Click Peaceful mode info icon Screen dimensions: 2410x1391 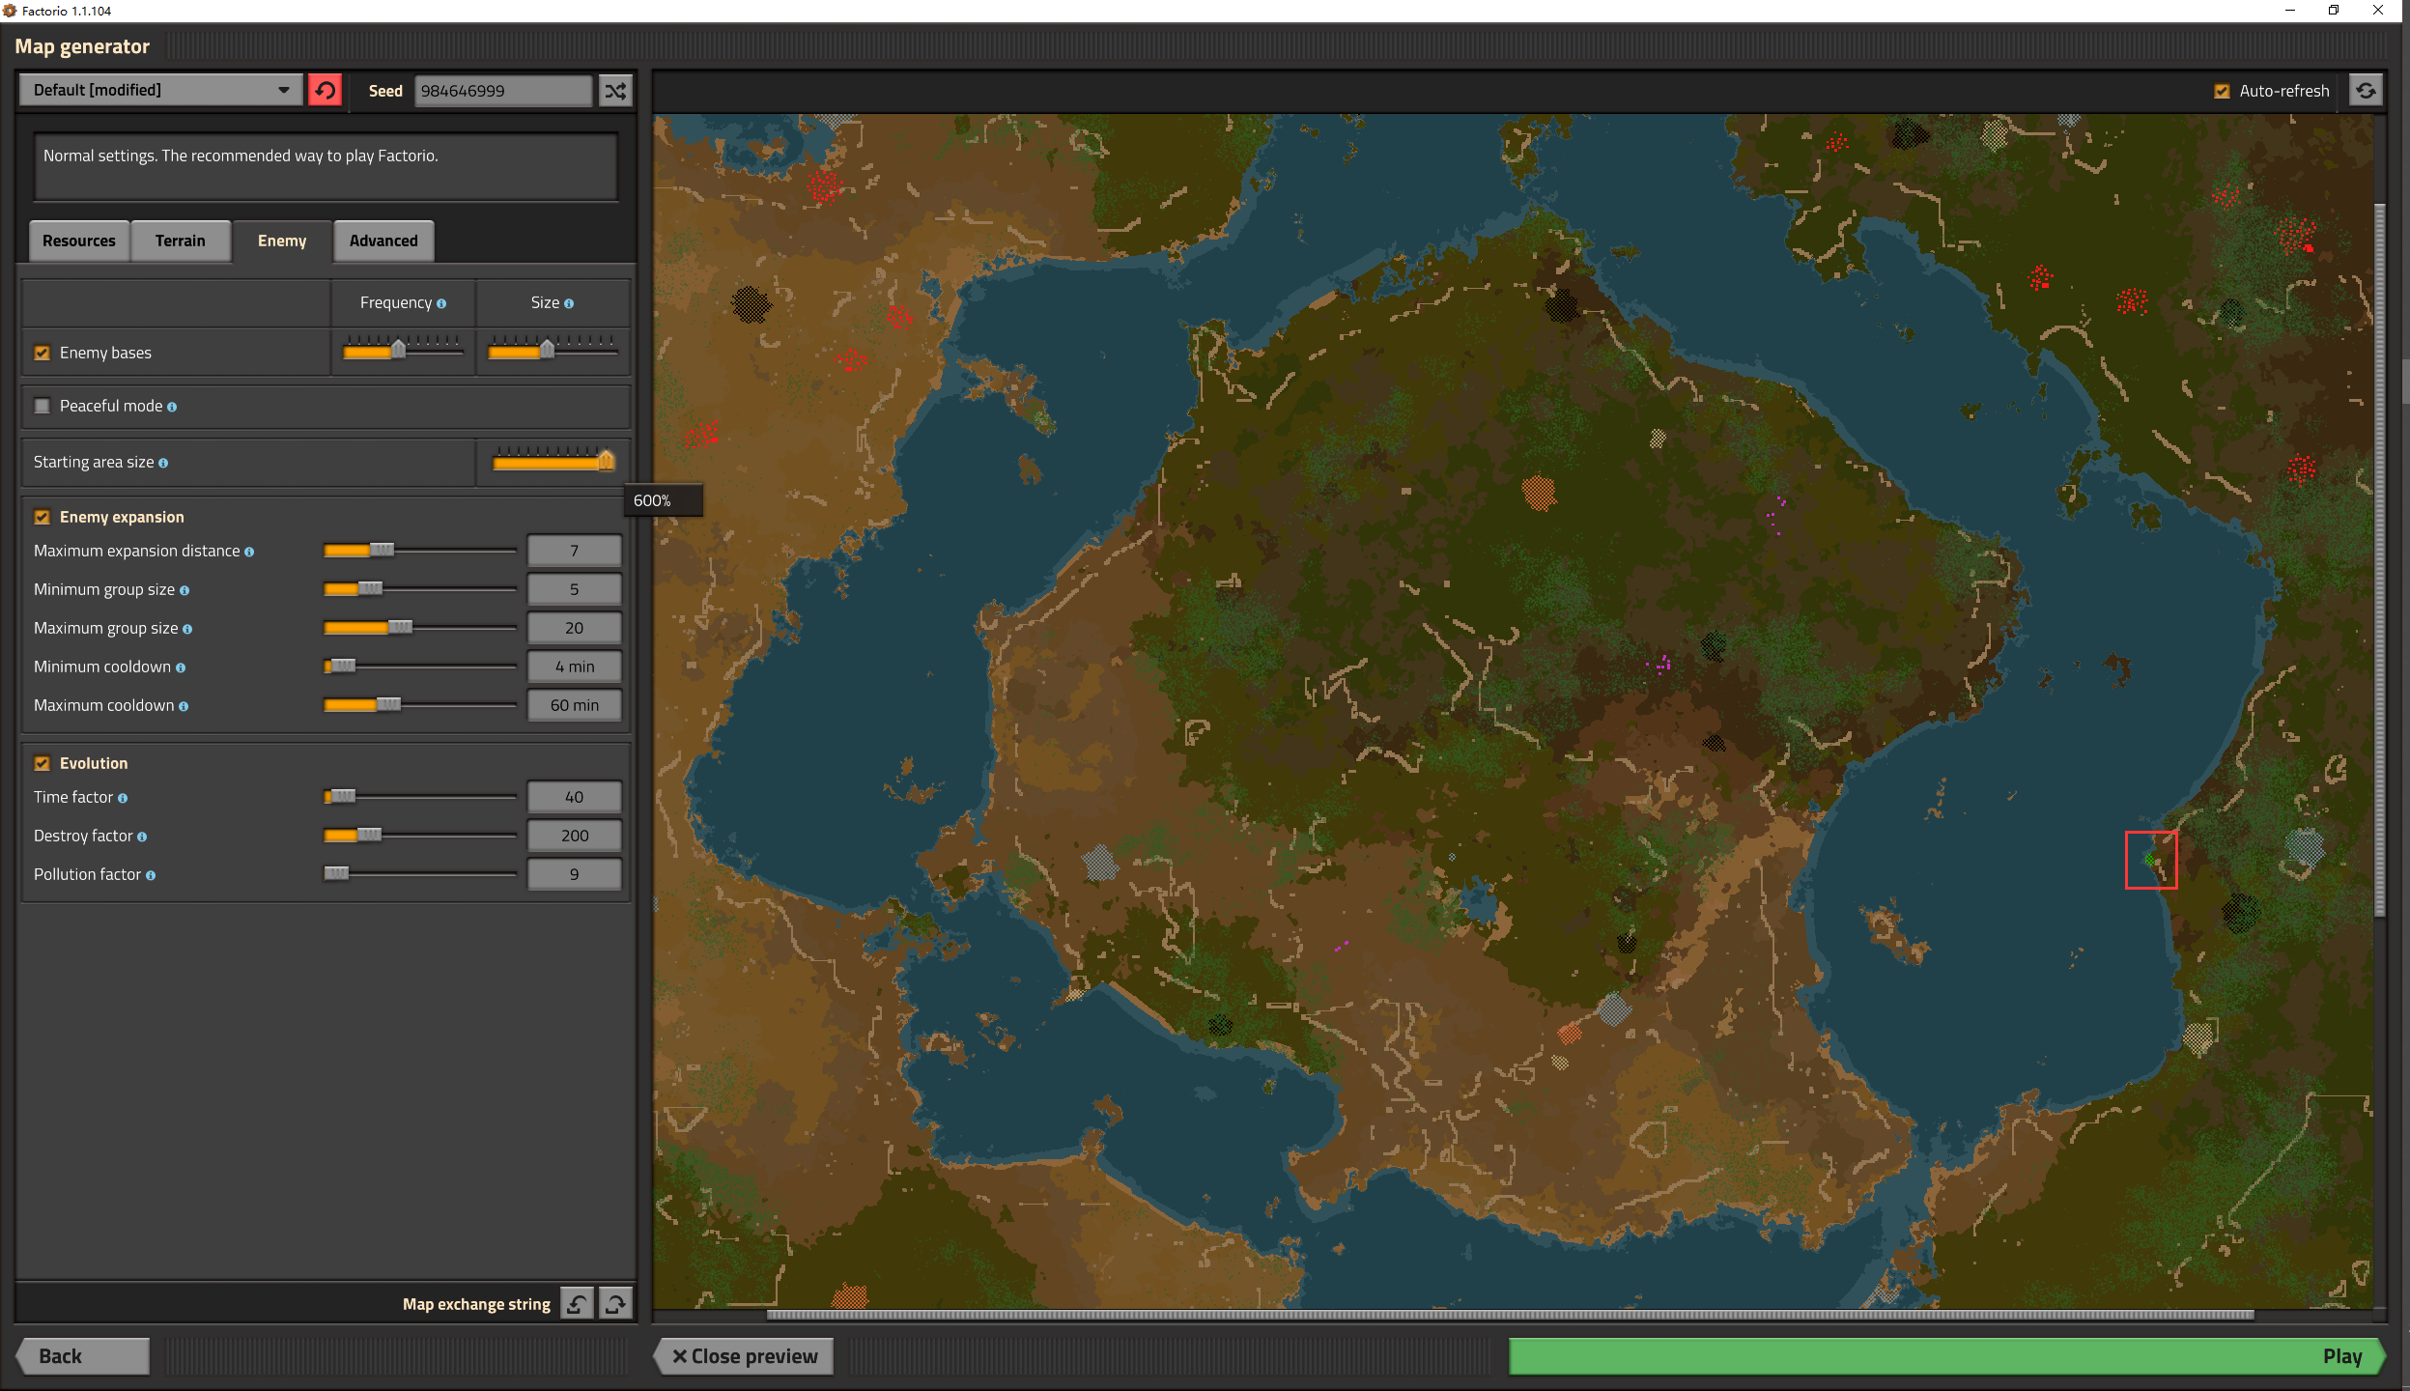coord(172,407)
